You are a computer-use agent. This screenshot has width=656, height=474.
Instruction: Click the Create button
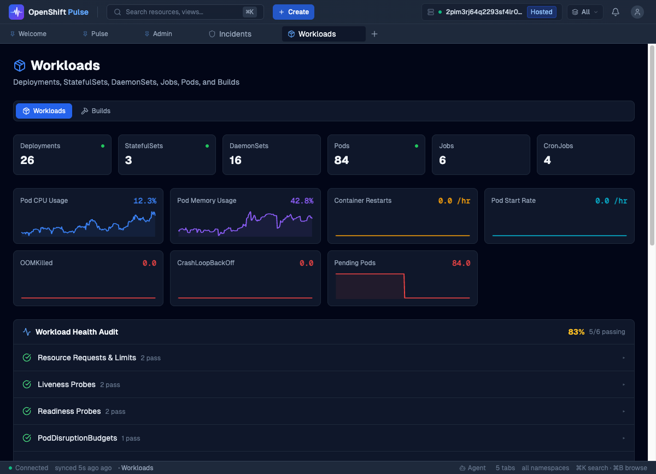[x=294, y=12]
